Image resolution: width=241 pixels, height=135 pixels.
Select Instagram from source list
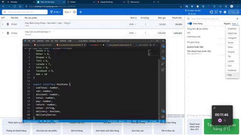(x=232, y=38)
